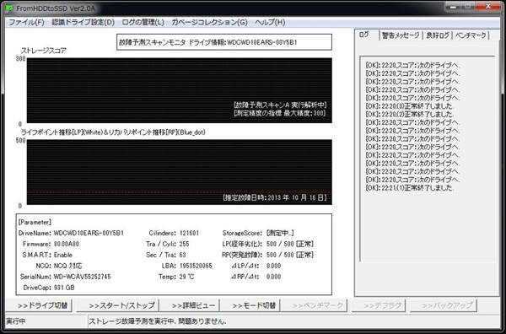This screenshot has width=506, height=334.
Task: Click the ストレージスコア graph area
Action: click(179, 90)
